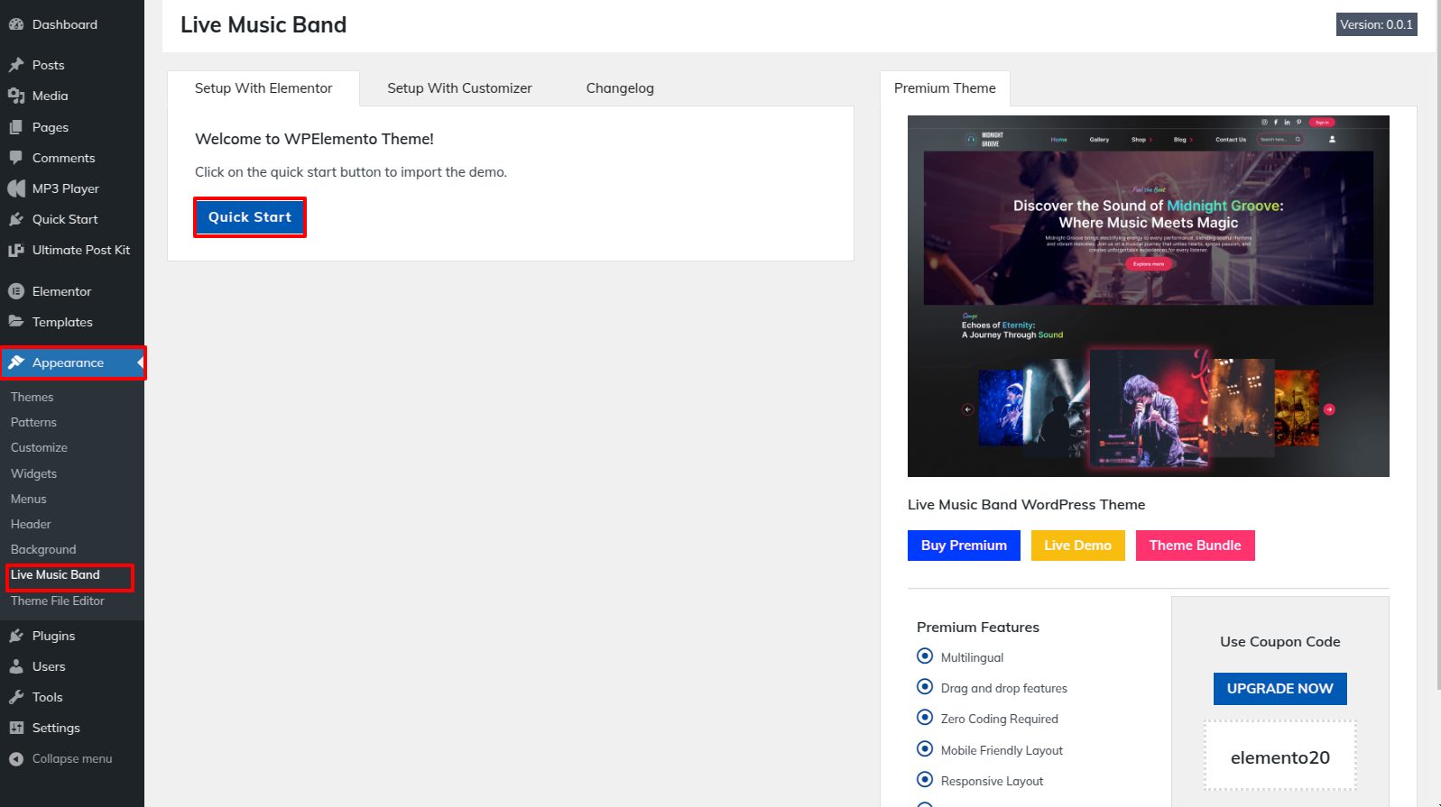Open the Dashboard menu icon
The height and width of the screenshot is (807, 1441).
tap(16, 24)
